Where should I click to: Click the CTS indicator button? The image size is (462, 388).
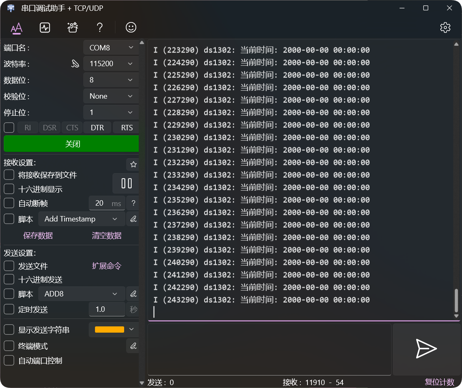[x=72, y=127]
